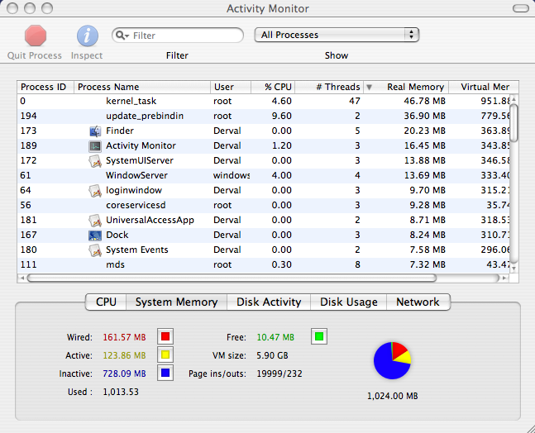Select the coreservicesd process row
Image resolution: width=535 pixels, height=433 pixels.
click(x=264, y=205)
